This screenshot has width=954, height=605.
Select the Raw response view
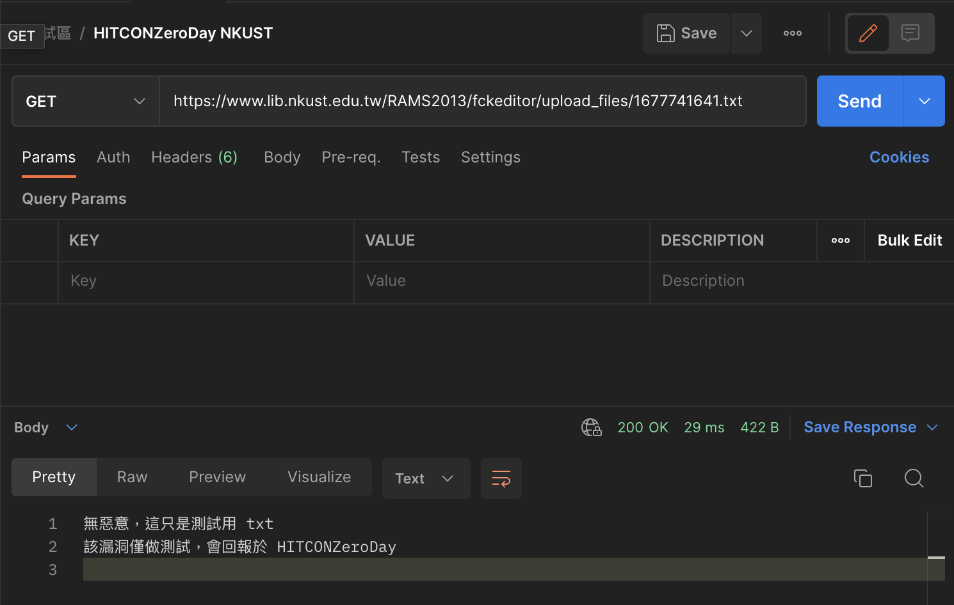132,477
